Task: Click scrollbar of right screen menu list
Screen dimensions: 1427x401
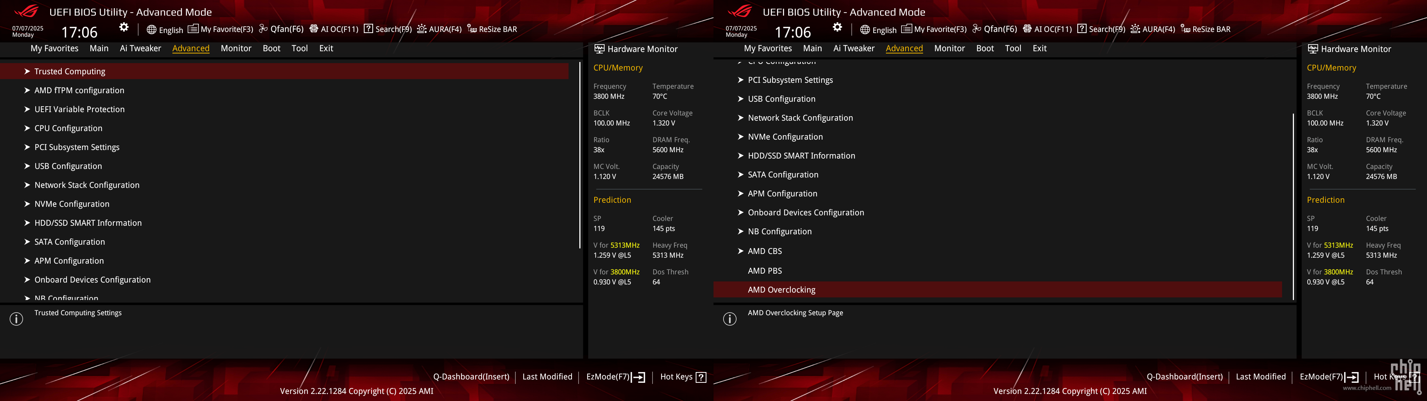Action: (x=1293, y=206)
